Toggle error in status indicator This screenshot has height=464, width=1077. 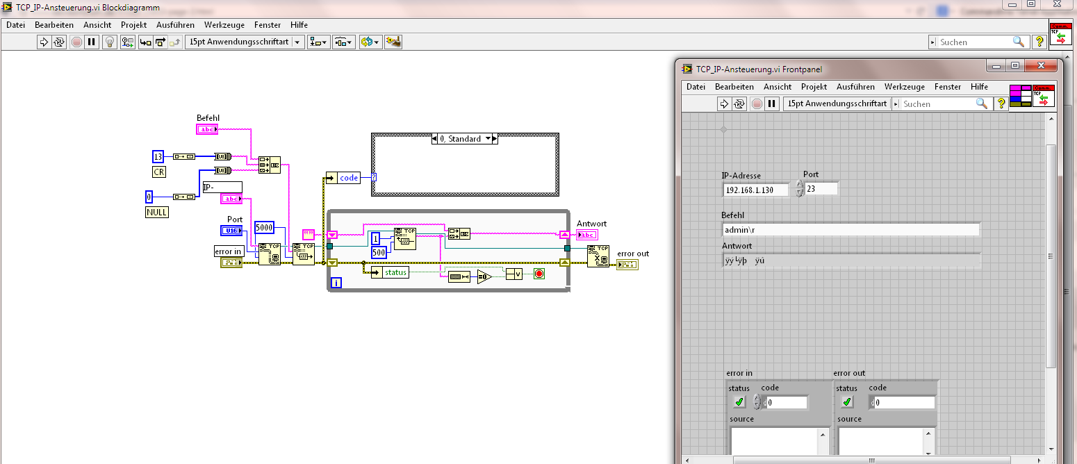tap(739, 402)
